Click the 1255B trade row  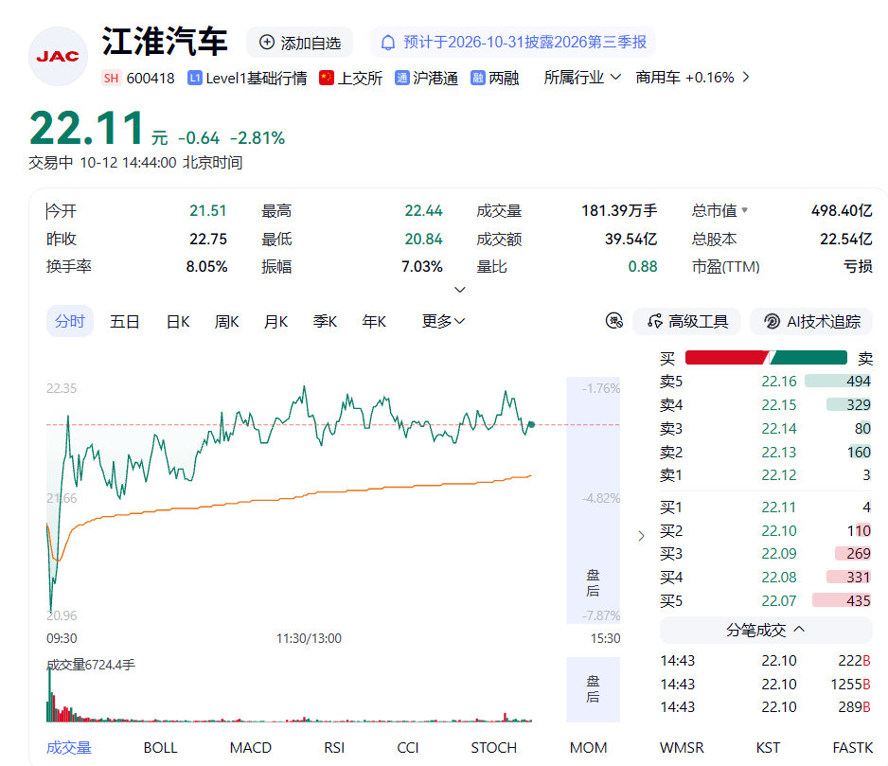[766, 684]
